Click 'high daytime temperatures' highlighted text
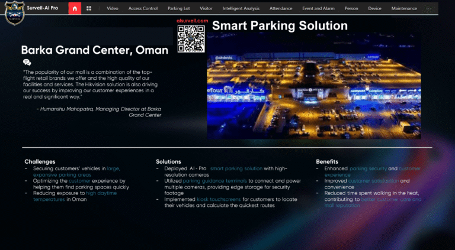The height and width of the screenshot is (250, 455). [x=75, y=196]
